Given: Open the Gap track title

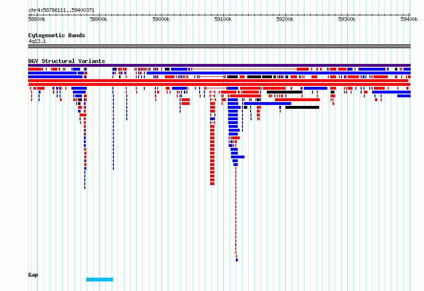Looking at the screenshot, I should point(33,275).
